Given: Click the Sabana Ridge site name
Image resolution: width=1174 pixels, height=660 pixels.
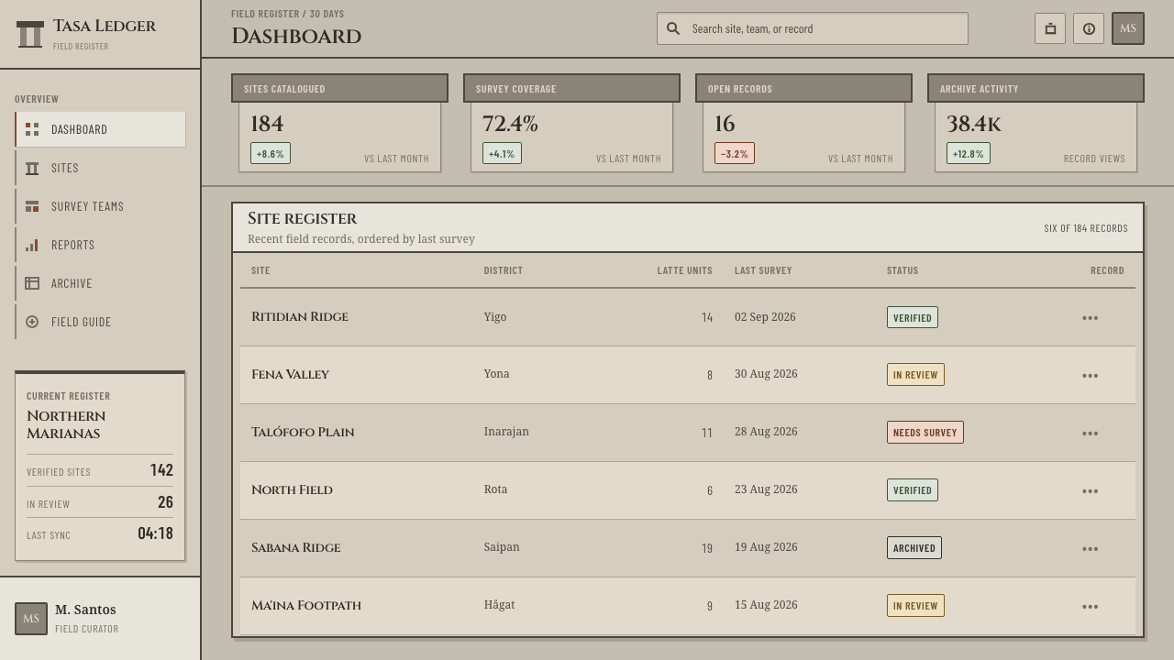Looking at the screenshot, I should [x=295, y=548].
